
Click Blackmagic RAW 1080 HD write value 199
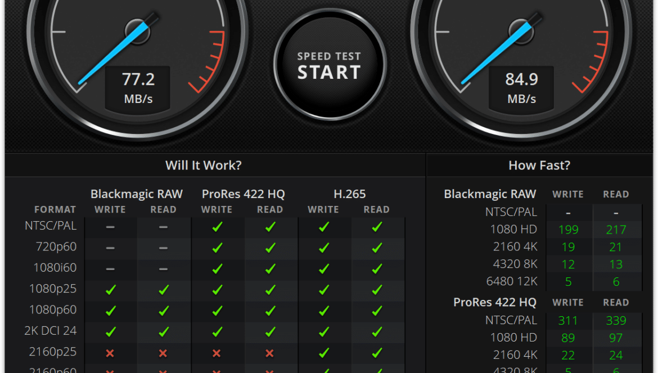tap(568, 230)
